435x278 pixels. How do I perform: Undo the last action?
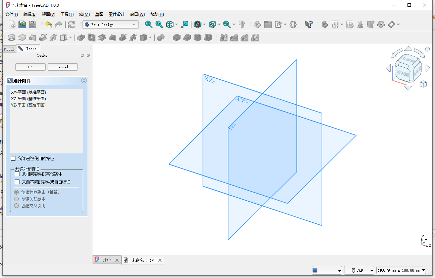[x=48, y=24]
